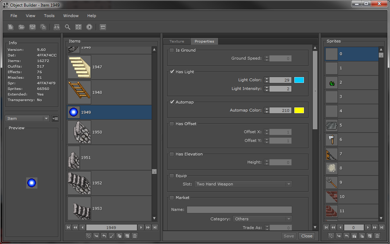Jump to last sprite in Sprites navigator
Image resolution: width=390 pixels, height=244 pixels.
tap(382, 227)
